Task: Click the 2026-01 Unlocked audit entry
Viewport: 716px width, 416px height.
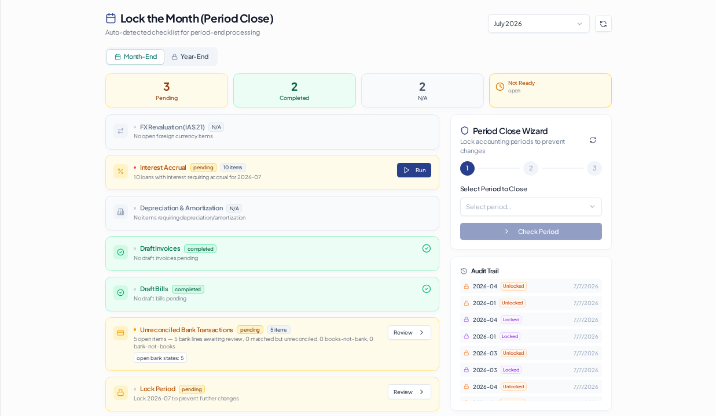Action: click(531, 303)
